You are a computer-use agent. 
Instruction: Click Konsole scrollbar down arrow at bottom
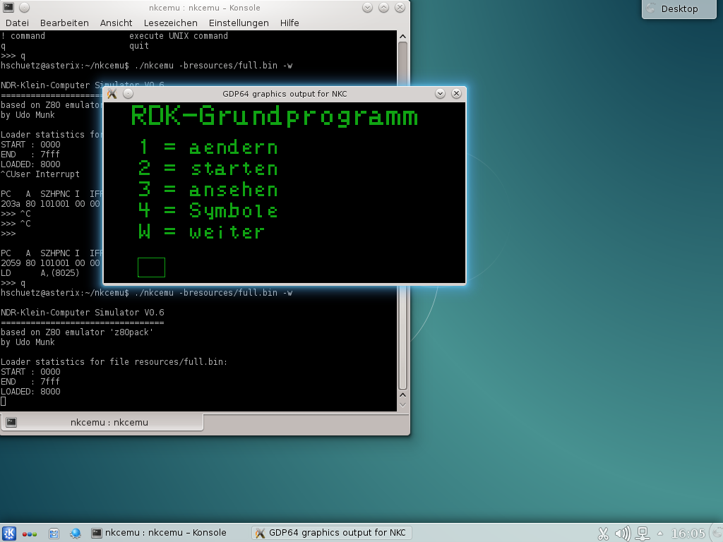tap(402, 405)
